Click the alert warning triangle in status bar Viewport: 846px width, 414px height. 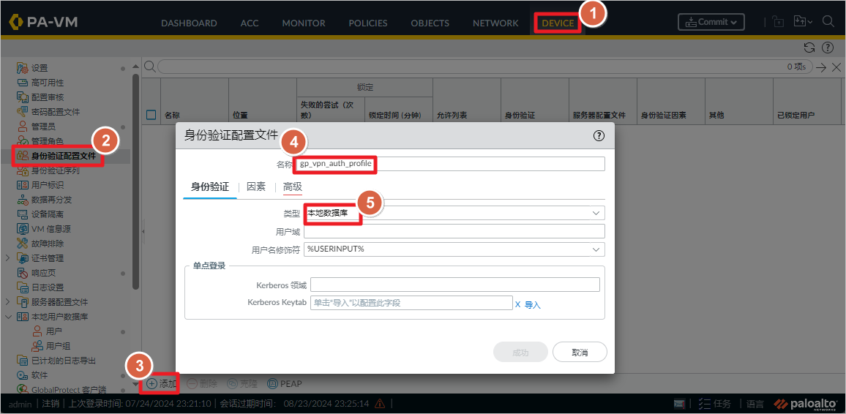pyautogui.click(x=379, y=403)
